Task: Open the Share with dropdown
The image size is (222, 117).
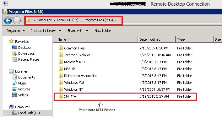Action: tap(78, 31)
